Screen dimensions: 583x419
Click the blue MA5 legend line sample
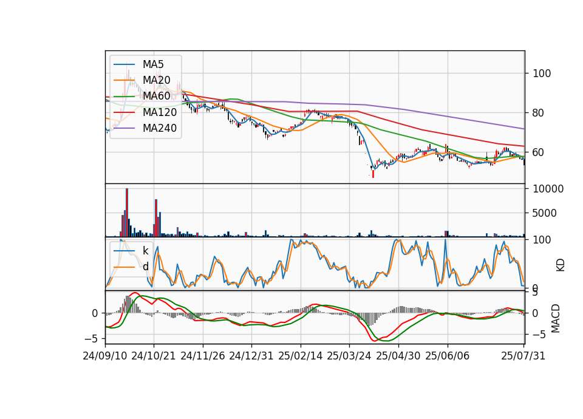(x=124, y=65)
